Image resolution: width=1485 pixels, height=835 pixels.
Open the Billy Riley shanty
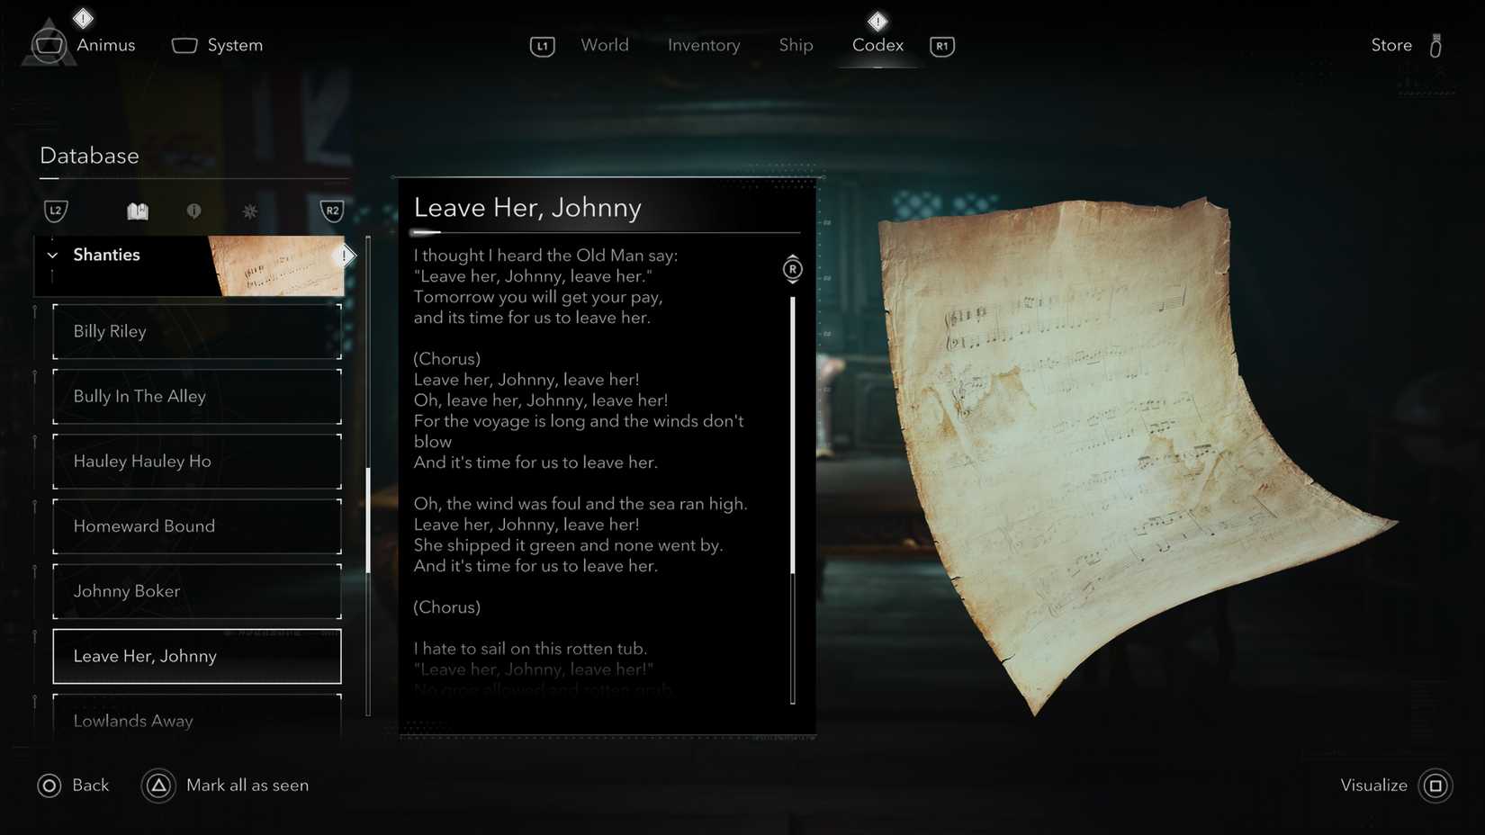(x=197, y=331)
